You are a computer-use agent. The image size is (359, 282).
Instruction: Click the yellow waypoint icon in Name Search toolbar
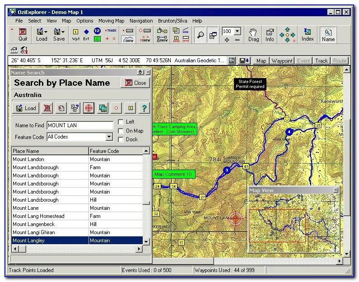click(131, 108)
